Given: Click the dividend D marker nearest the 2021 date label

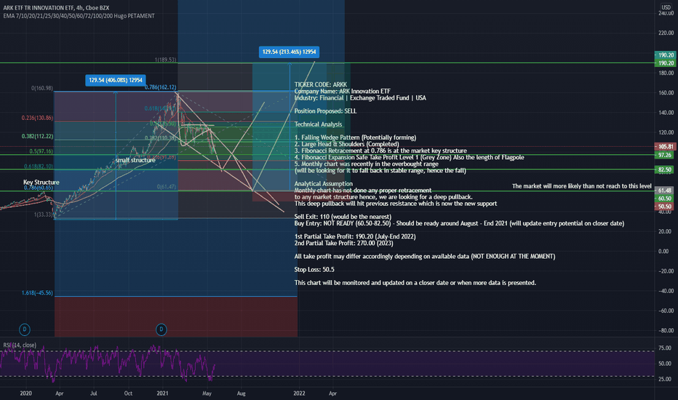Looking at the screenshot, I should click(161, 329).
